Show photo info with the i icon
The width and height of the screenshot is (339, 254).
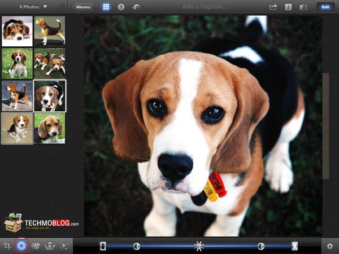click(288, 7)
